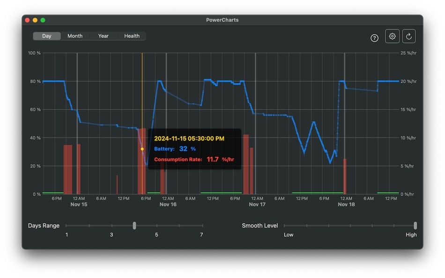445x278 pixels.
Task: Switch to the Year tab
Action: 103,36
